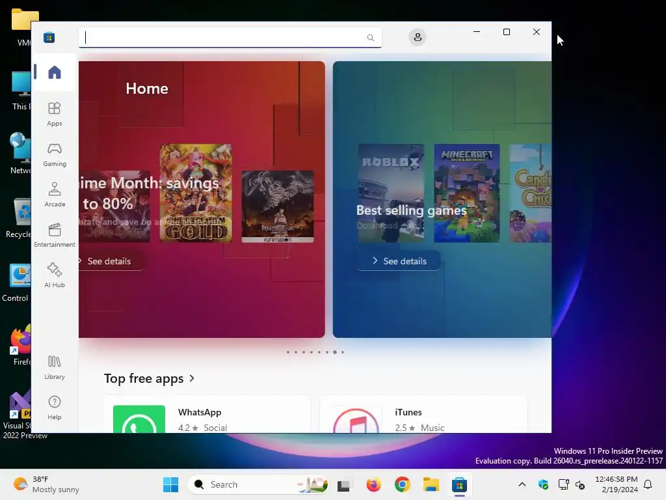Click the iTunes music note icon
Image resolution: width=666 pixels, height=500 pixels.
[x=356, y=421]
